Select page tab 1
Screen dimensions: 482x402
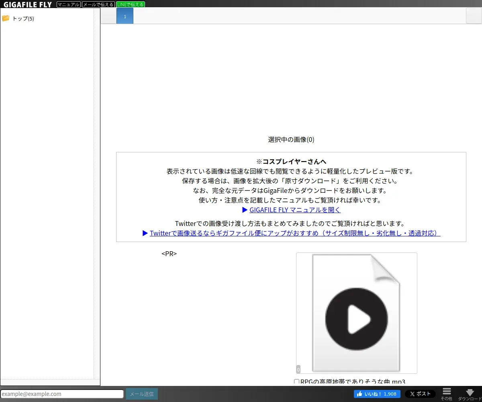125,16
